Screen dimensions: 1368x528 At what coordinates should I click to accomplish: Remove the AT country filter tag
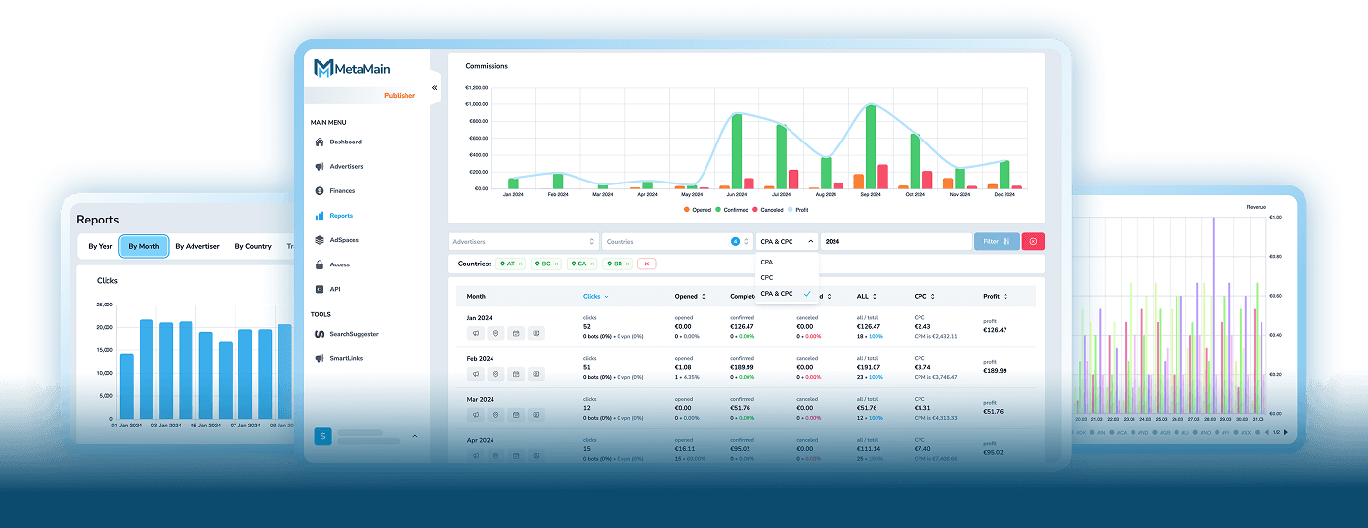(x=521, y=264)
